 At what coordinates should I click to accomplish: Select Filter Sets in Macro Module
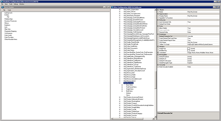[7, 29]
